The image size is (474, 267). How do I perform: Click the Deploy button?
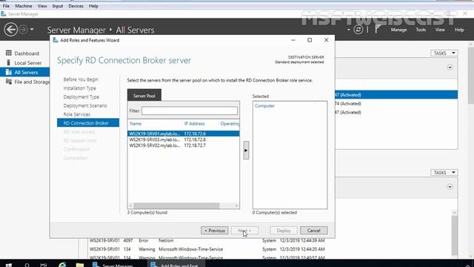[284, 231]
